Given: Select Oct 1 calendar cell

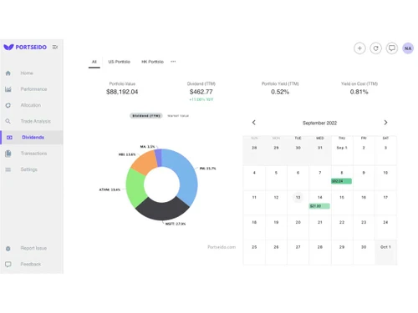Looking at the screenshot, I should [x=385, y=252].
